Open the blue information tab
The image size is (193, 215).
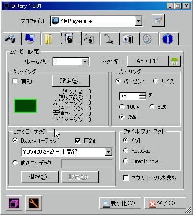pos(169,39)
